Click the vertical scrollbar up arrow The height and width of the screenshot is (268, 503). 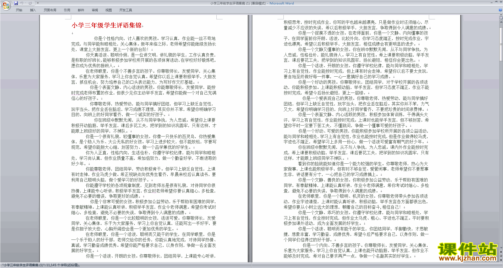click(x=501, y=21)
